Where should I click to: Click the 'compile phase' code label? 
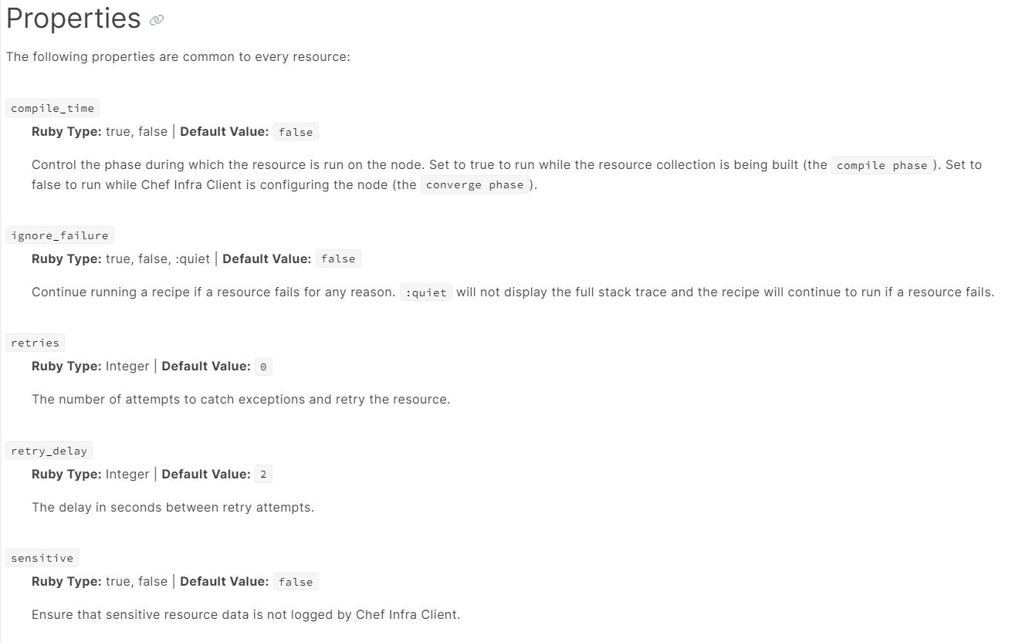click(x=882, y=165)
